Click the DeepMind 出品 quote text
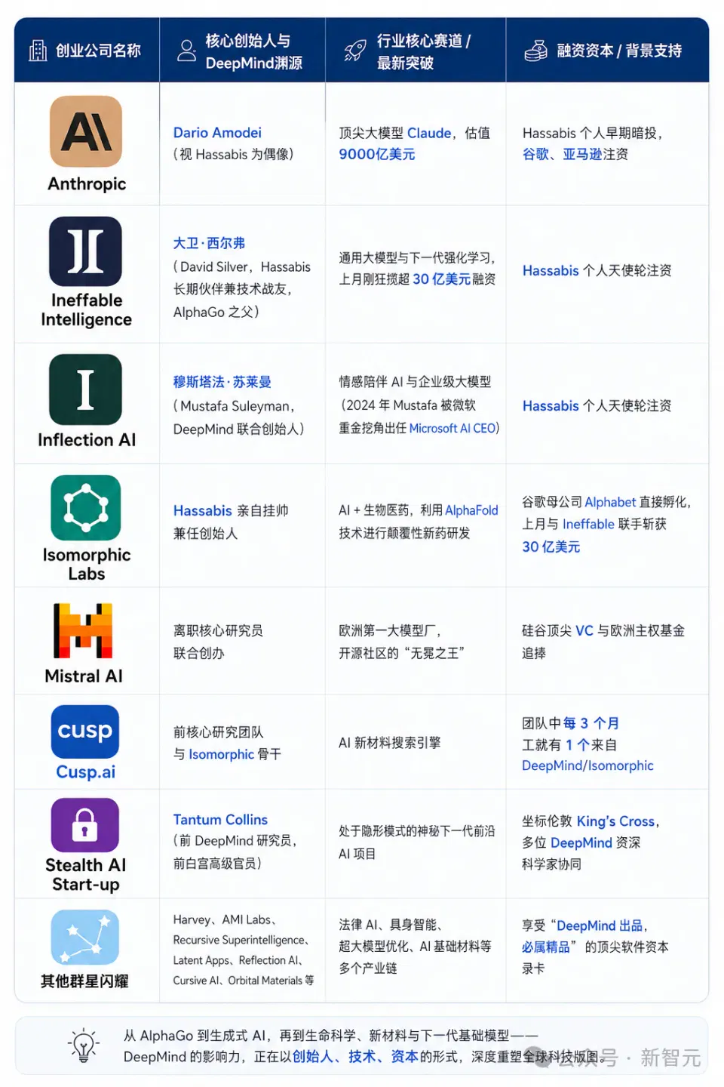The image size is (724, 1087). coord(600,926)
